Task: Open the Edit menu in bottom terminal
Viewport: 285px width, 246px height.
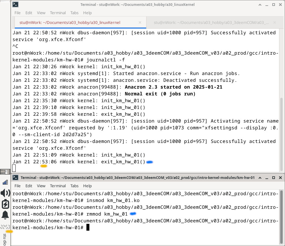Action: pos(29,186)
